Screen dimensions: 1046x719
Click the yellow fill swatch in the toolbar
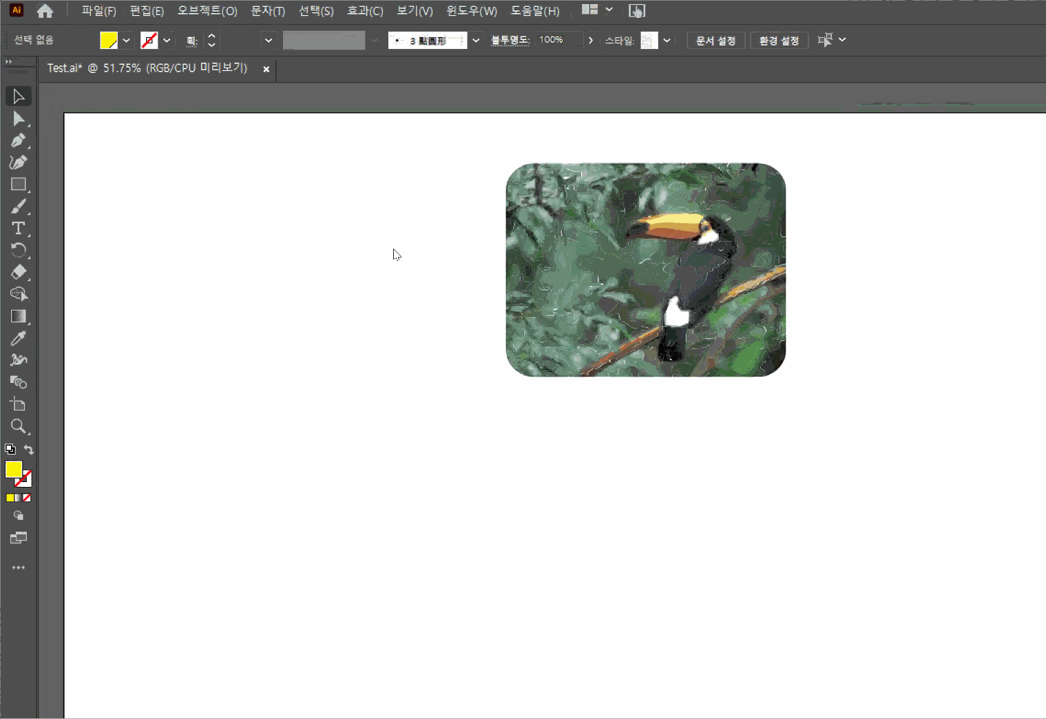[x=13, y=469]
